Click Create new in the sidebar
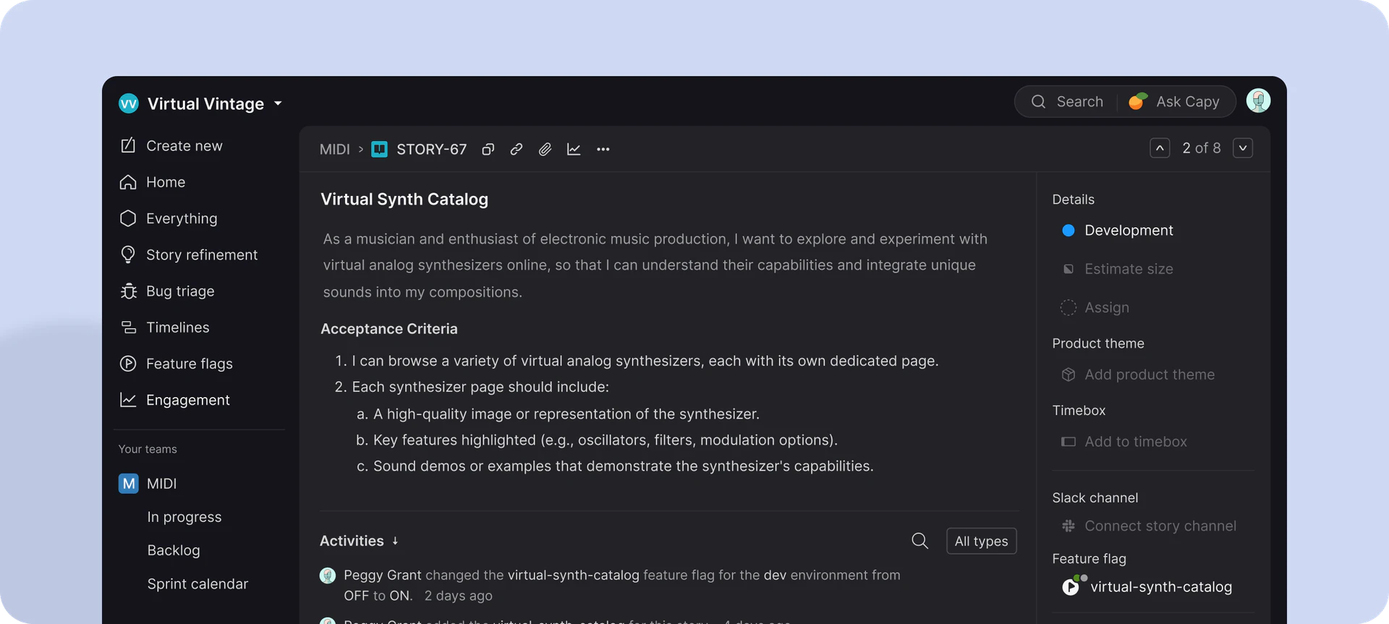This screenshot has height=624, width=1389. coord(184,146)
